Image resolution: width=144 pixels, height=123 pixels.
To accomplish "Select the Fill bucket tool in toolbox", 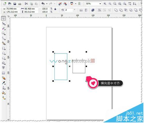I will tap(3, 93).
